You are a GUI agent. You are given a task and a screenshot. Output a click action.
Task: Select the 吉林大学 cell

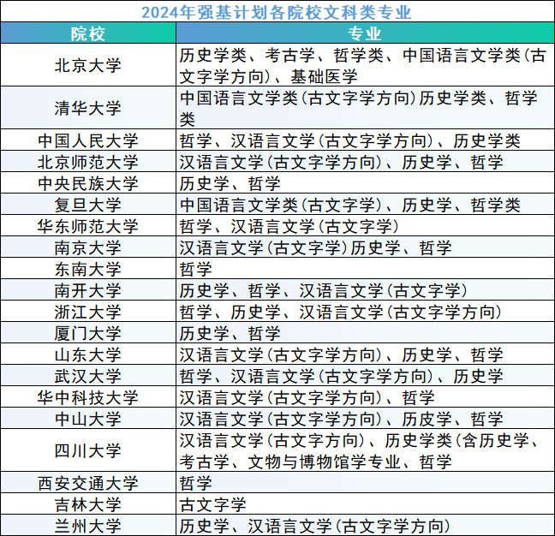pos(88,503)
